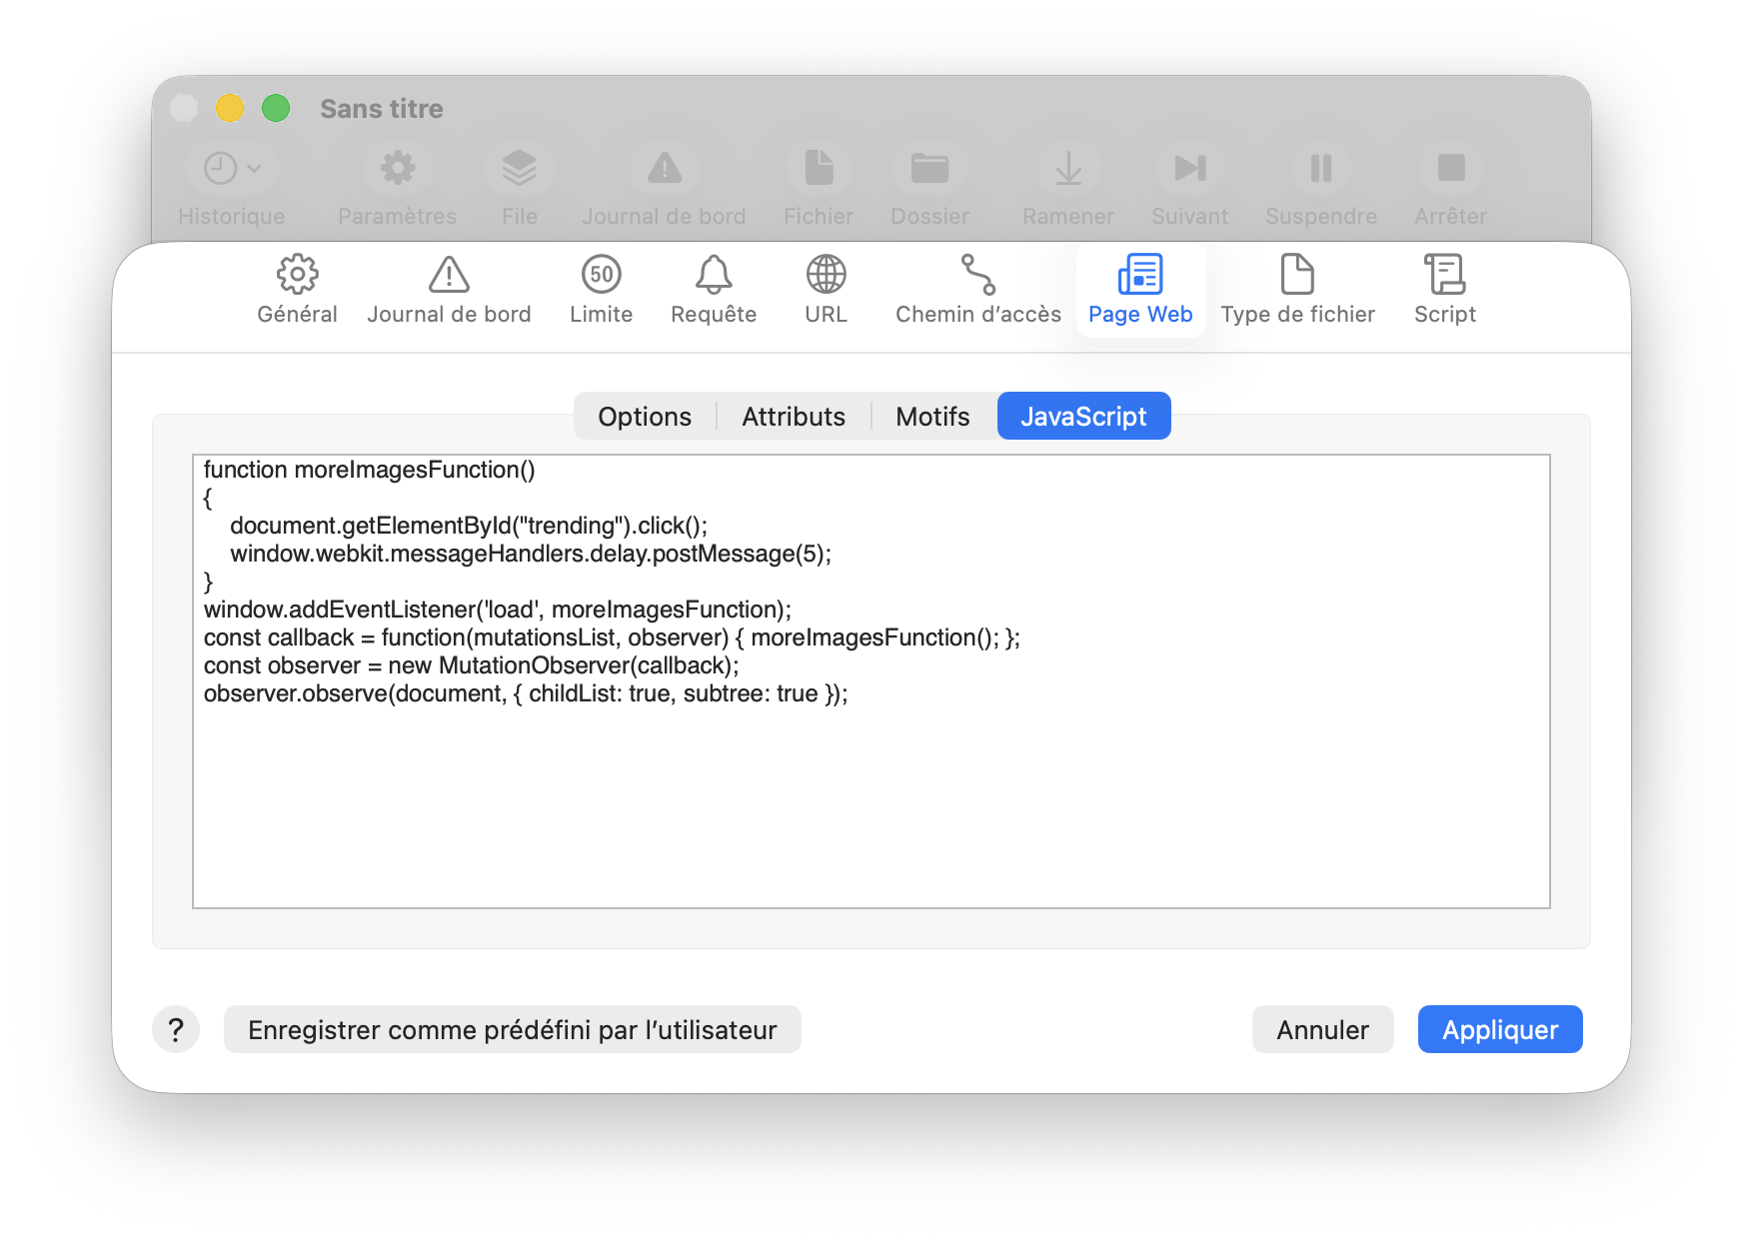
Task: Click the Page Web settings icon
Action: [1140, 275]
